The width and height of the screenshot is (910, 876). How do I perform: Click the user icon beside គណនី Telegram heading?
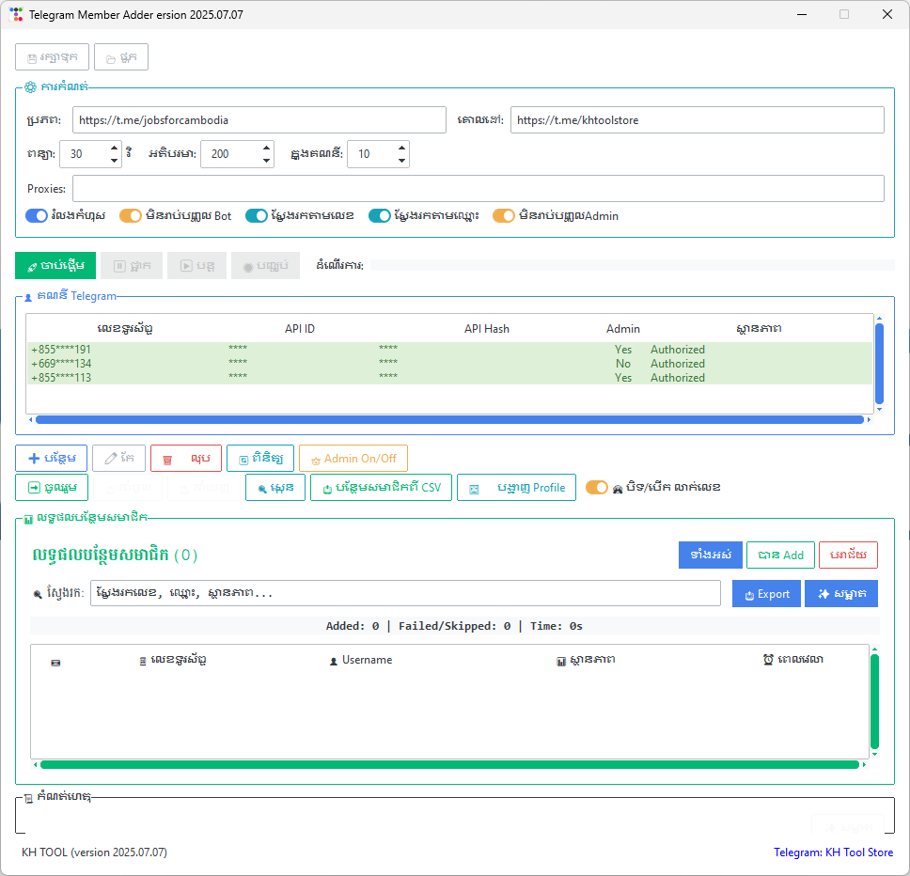click(28, 297)
